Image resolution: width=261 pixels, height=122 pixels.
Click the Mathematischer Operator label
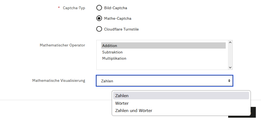click(62, 45)
